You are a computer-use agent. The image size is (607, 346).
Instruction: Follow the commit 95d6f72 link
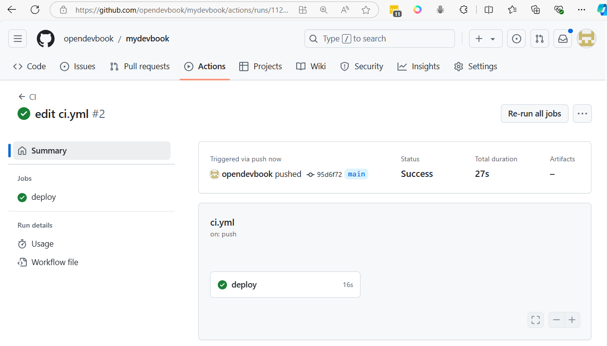(x=329, y=174)
